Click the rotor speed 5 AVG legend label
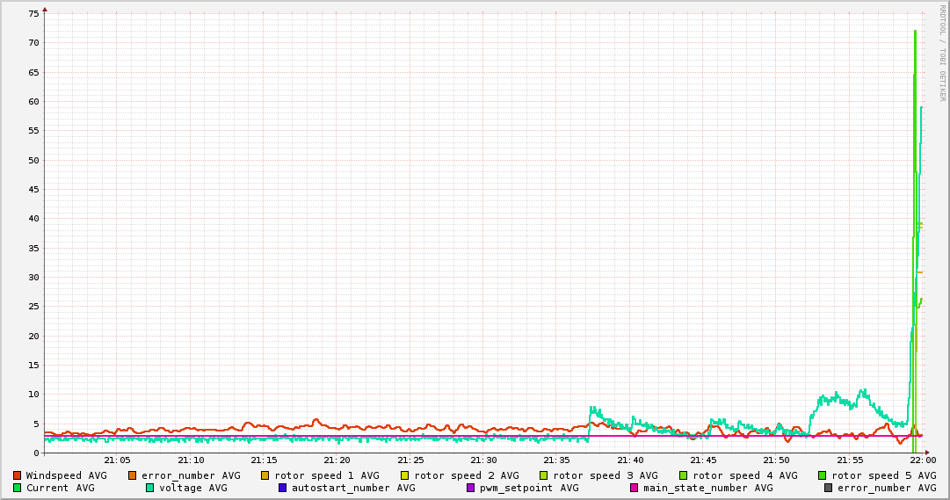950x500 pixels. click(883, 475)
